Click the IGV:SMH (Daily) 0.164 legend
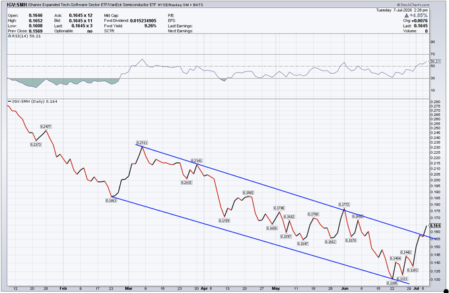Viewport: 449px width, 293px height. 33,101
